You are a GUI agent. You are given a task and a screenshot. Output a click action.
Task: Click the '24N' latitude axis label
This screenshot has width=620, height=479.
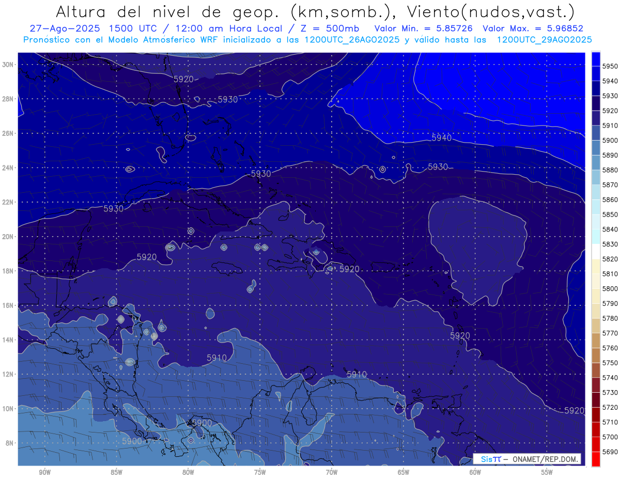9,167
